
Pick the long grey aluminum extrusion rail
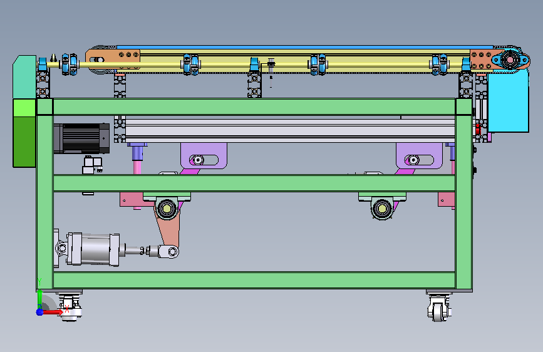pos(290,130)
